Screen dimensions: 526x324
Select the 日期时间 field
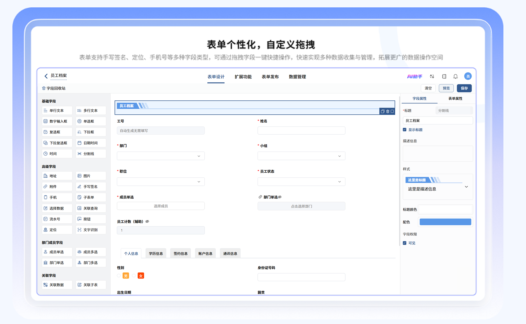pos(91,143)
